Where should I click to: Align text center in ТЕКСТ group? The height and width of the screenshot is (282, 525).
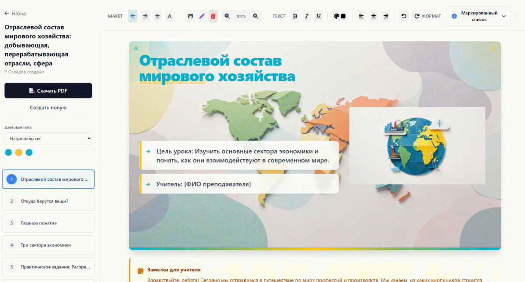374,16
